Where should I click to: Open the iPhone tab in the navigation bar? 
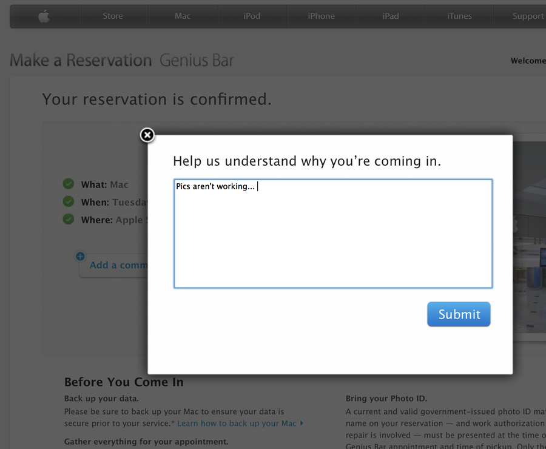(321, 16)
